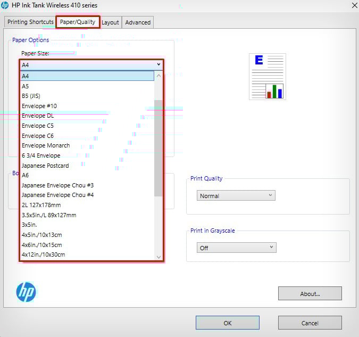This screenshot has width=359, height=337.
Task: Select A6 paper size
Action: [87, 175]
